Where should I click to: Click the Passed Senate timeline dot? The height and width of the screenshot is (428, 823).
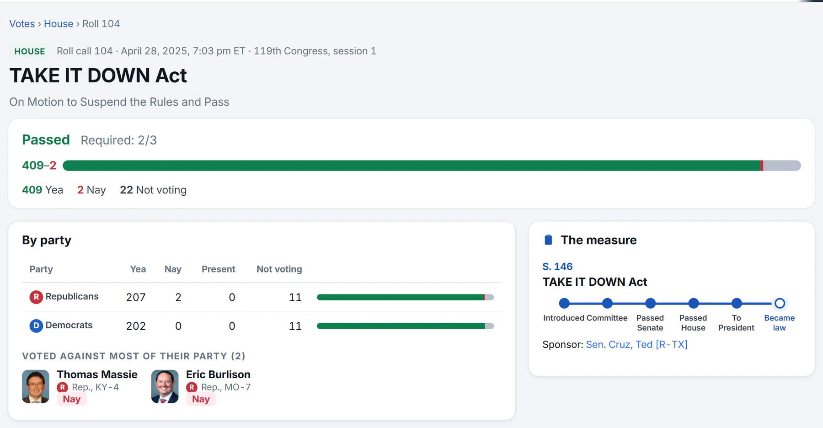pos(650,303)
